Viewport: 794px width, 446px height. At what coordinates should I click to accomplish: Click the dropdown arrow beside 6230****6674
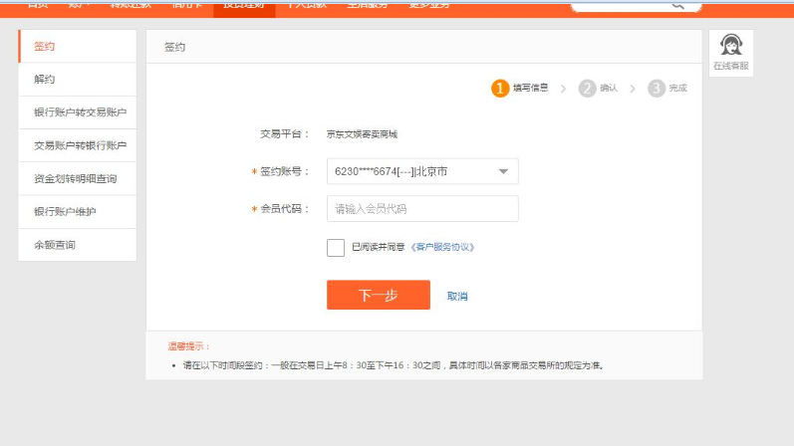click(502, 171)
